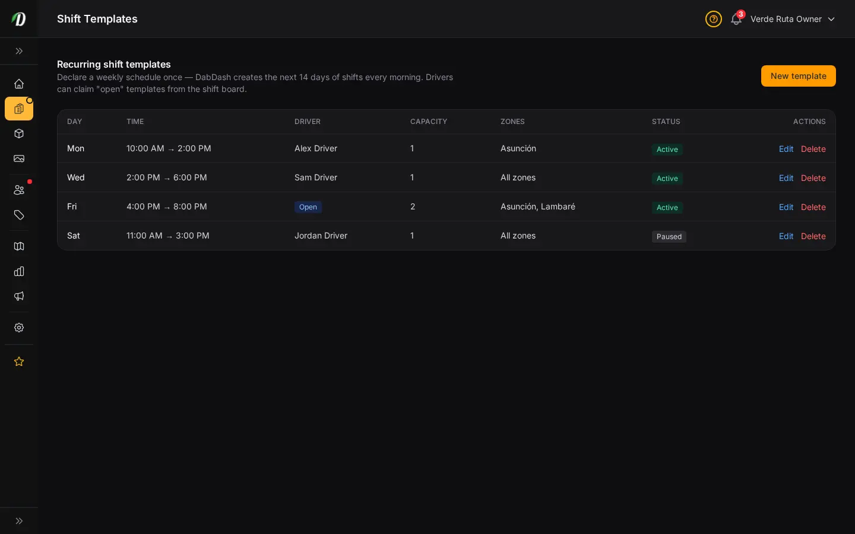Edit the Mon shift template
This screenshot has height=534, width=855.
tap(786, 149)
